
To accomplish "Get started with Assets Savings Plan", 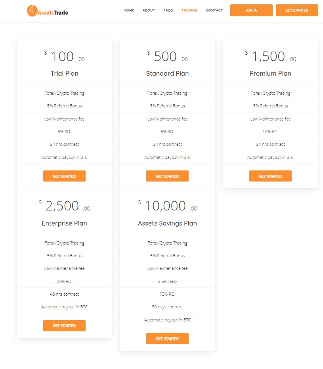I will tap(167, 338).
